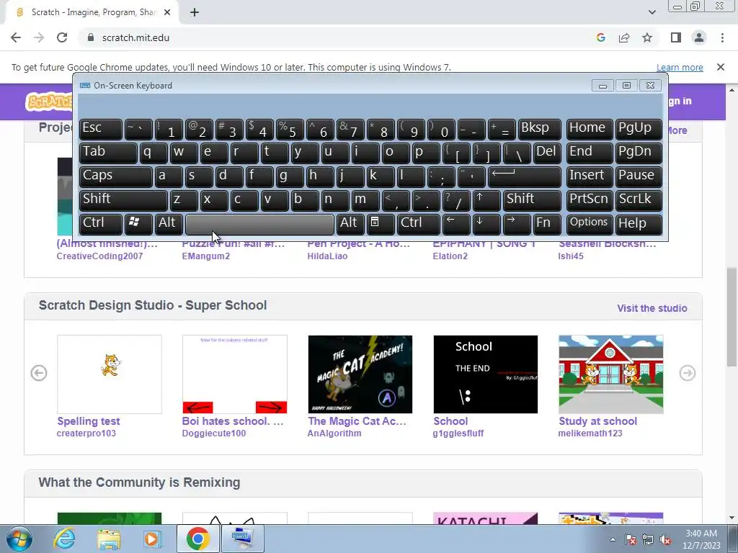The width and height of the screenshot is (738, 553).
Task: Click the Esc key
Action: click(x=100, y=130)
